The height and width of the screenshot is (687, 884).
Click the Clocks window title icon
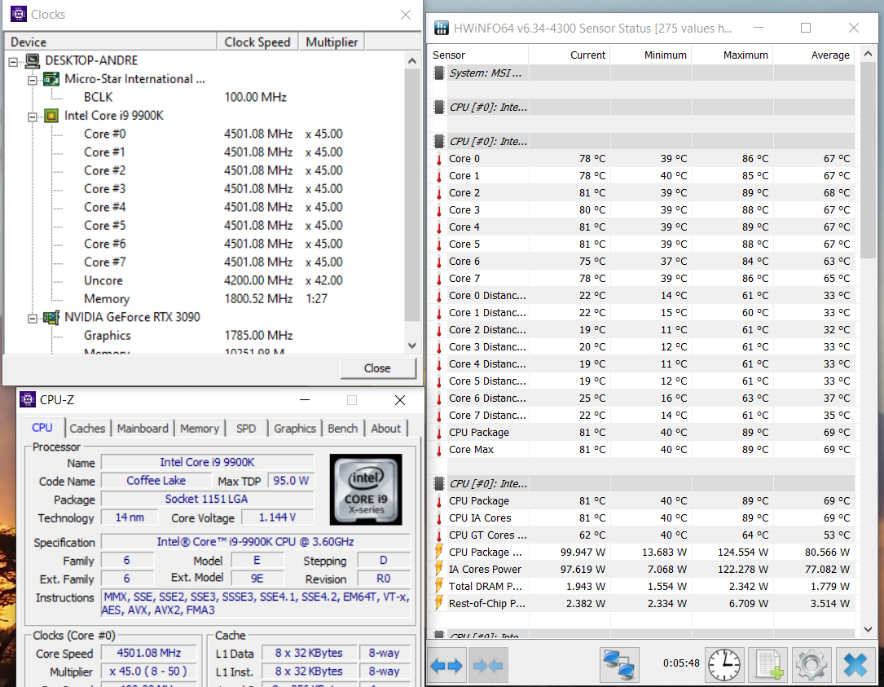19,14
